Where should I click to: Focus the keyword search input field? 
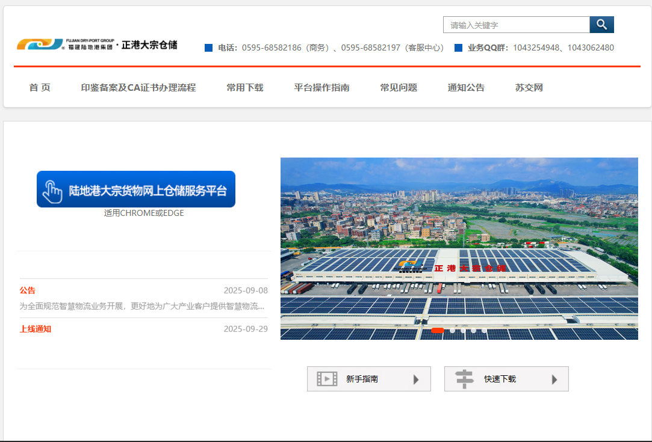pyautogui.click(x=516, y=25)
